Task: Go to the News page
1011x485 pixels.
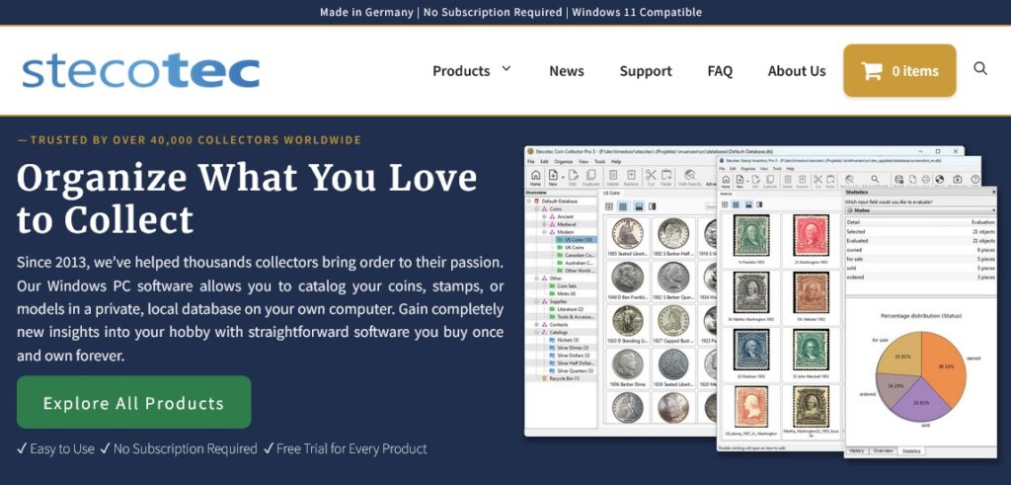Action: (x=566, y=71)
